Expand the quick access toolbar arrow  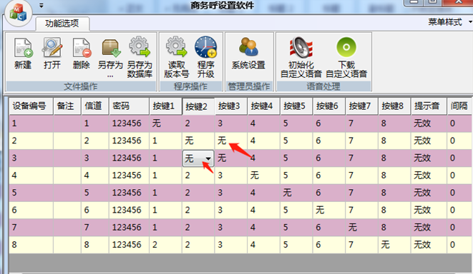tap(42, 6)
